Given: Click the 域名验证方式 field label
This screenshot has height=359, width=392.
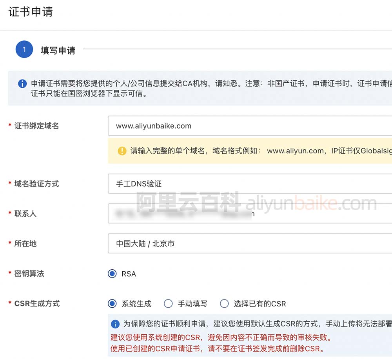Looking at the screenshot, I should [36, 184].
